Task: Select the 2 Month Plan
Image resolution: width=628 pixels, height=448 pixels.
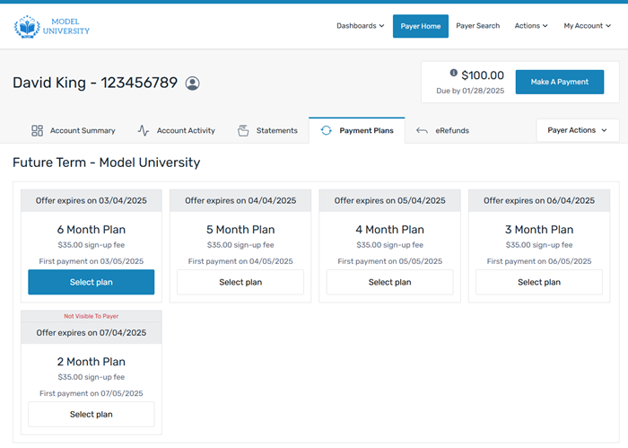Action: point(92,414)
